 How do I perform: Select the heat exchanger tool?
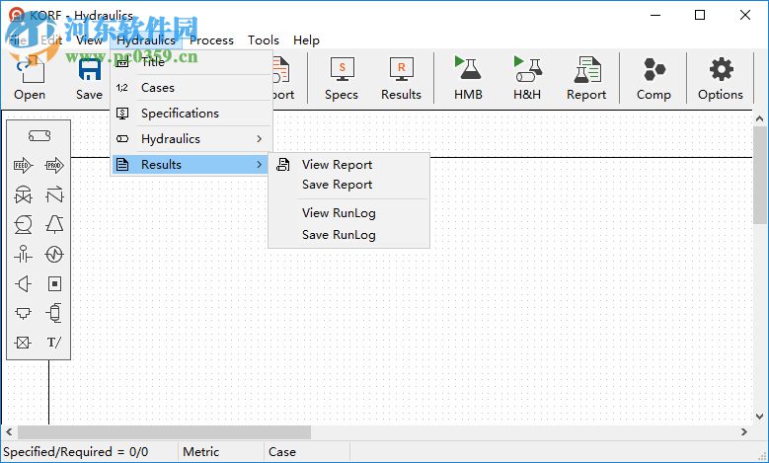point(54,254)
